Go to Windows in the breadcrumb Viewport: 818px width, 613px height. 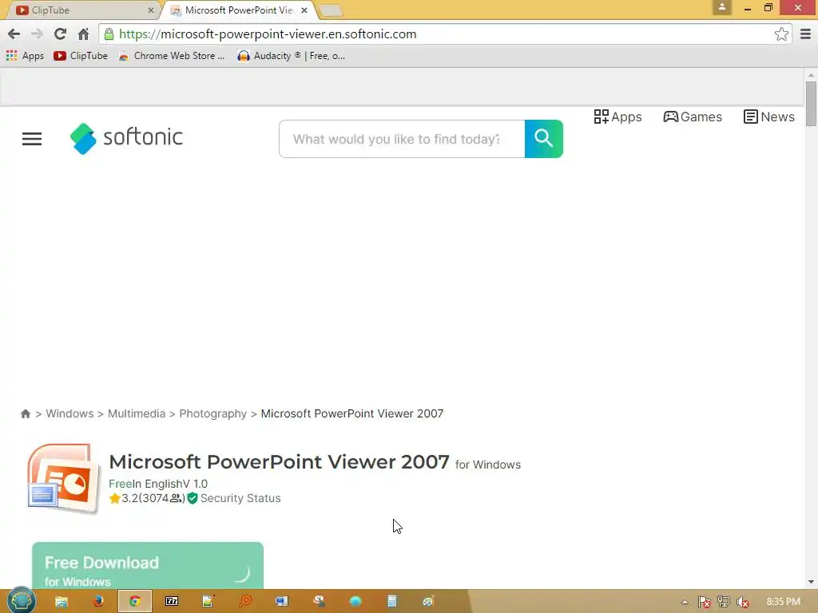69,413
